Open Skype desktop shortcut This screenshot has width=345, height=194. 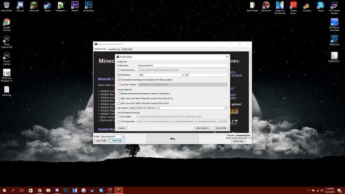point(321,6)
